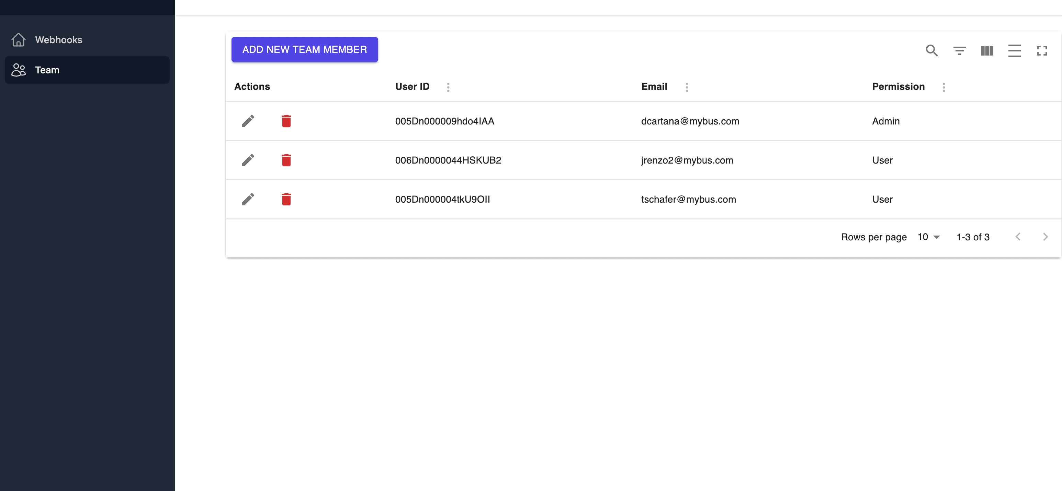Toggle the table filter icon
This screenshot has height=491, width=1062.
click(x=959, y=51)
